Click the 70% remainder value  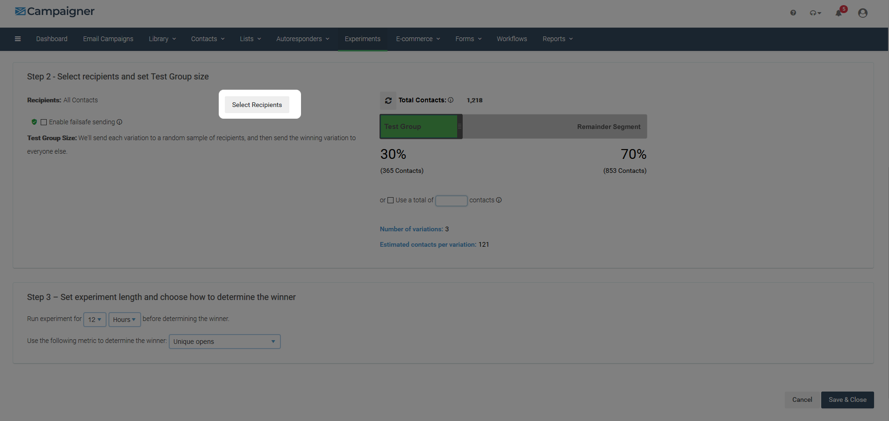pyautogui.click(x=634, y=154)
